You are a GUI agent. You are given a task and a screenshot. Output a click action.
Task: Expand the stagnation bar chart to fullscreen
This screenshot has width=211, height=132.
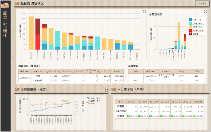(144, 11)
